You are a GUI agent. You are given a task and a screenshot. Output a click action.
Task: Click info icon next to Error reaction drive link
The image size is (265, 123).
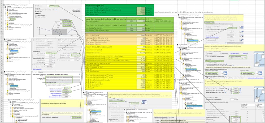pos(239,53)
